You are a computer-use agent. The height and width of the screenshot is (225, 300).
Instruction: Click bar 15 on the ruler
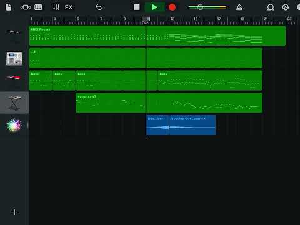point(196,19)
